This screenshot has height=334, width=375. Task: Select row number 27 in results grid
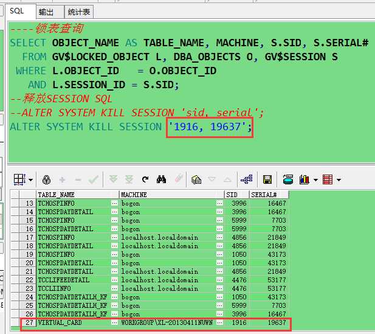pos(27,322)
